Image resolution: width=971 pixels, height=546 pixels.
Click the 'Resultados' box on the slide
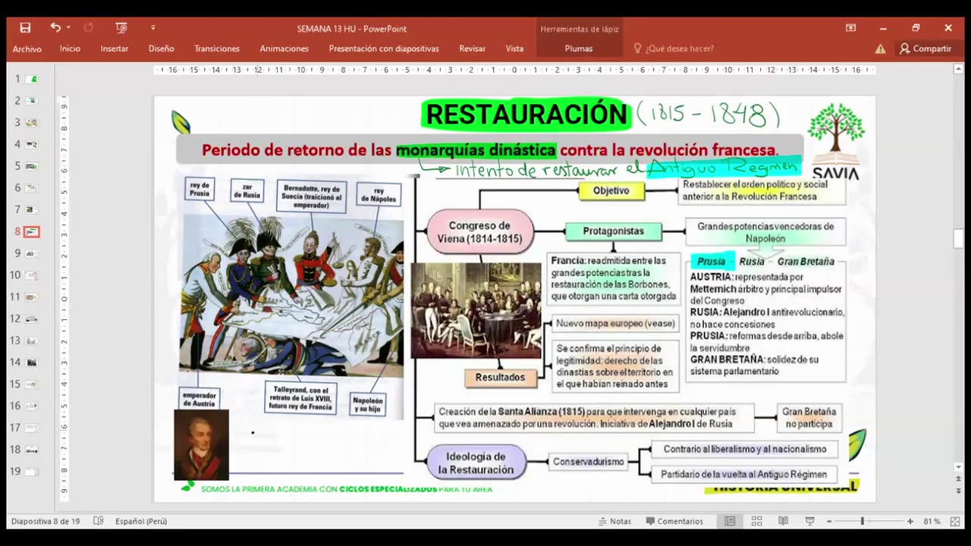click(x=500, y=377)
